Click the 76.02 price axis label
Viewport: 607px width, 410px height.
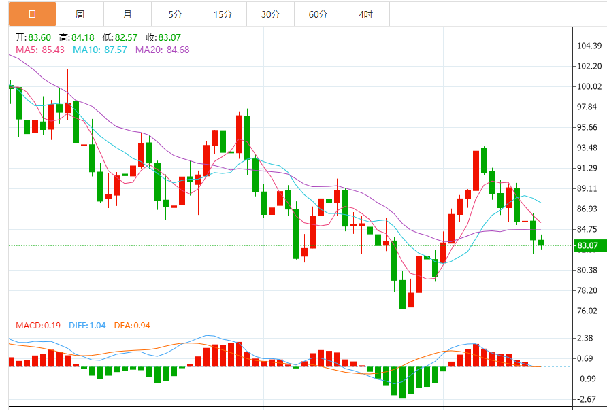[587, 311]
